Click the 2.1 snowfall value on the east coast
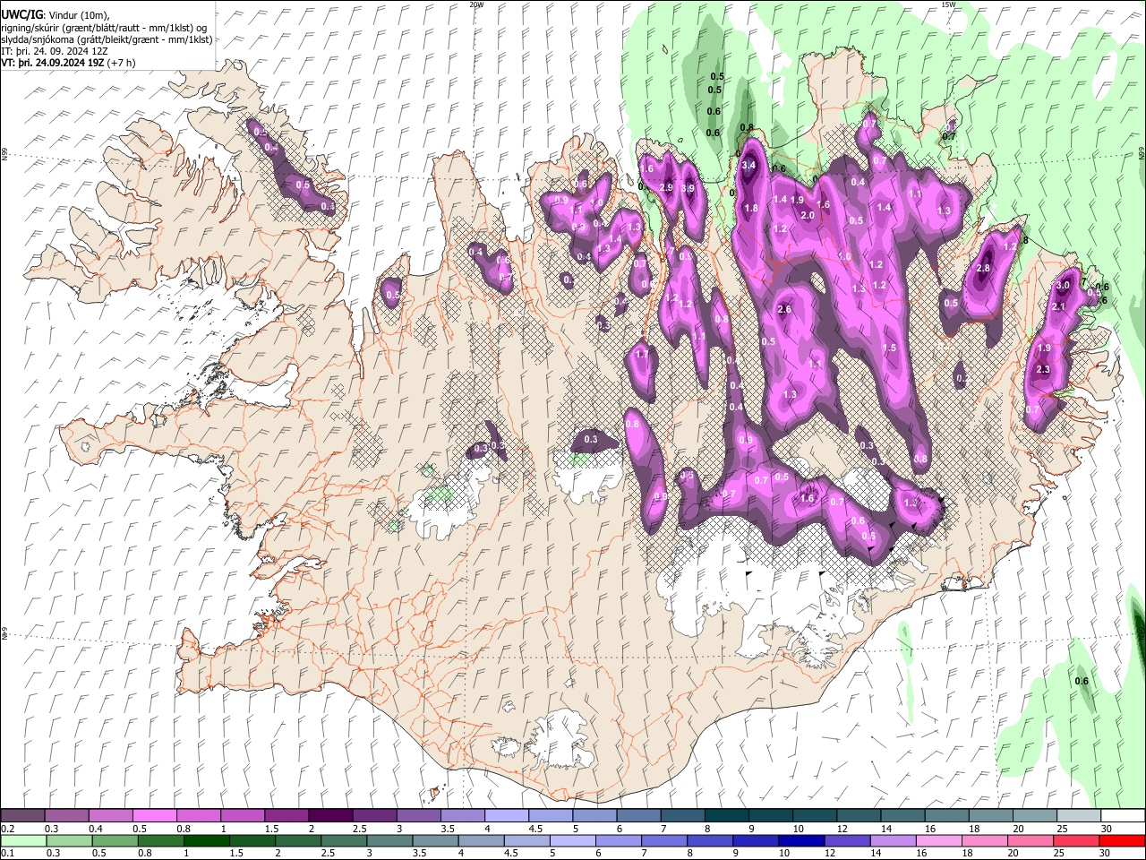Image resolution: width=1146 pixels, height=860 pixels. click(x=1057, y=307)
